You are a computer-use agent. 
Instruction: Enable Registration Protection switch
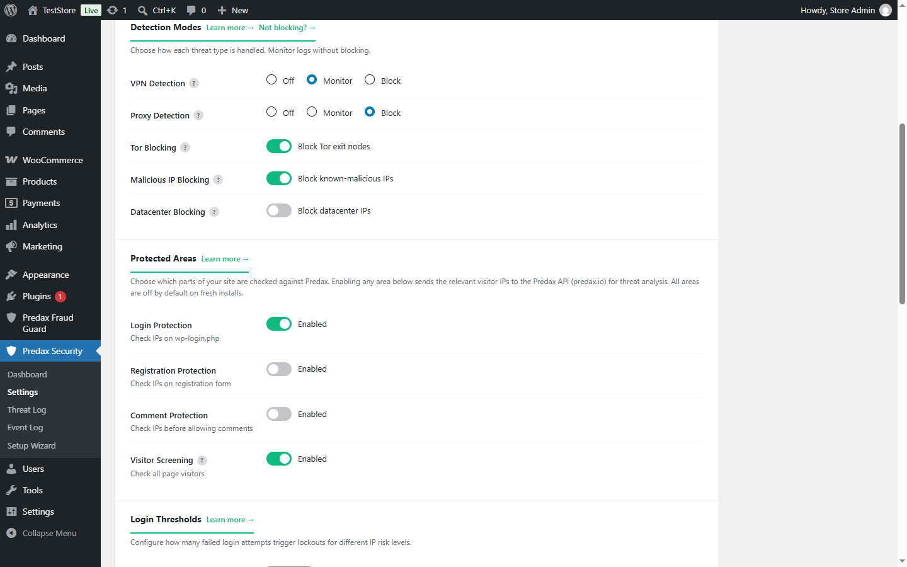point(279,369)
